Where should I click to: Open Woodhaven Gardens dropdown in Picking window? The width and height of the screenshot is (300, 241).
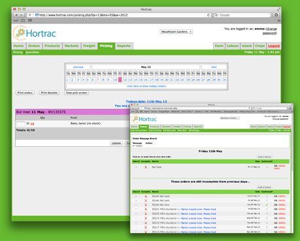pyautogui.click(x=176, y=32)
